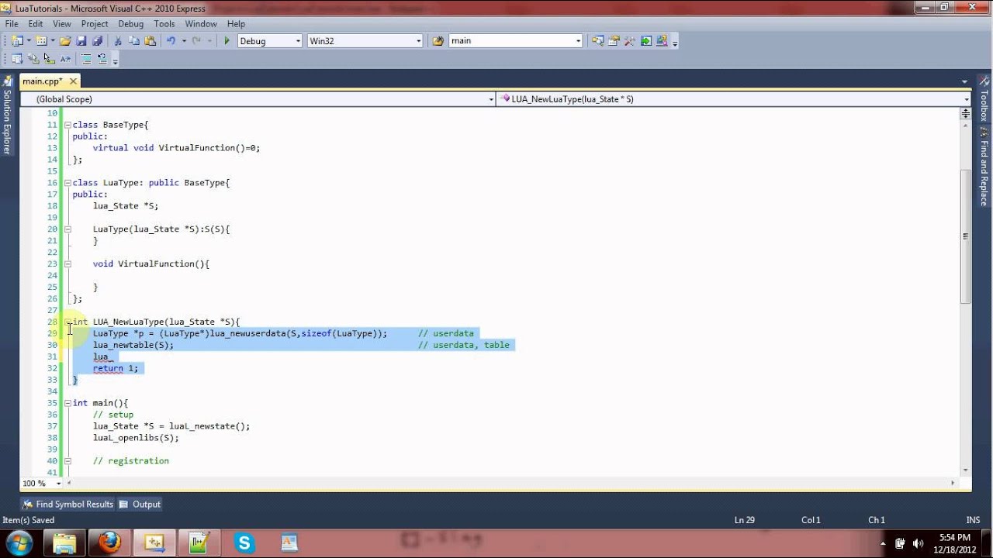Click the system tray volume icon
This screenshot has width=993, height=558.
(x=918, y=543)
